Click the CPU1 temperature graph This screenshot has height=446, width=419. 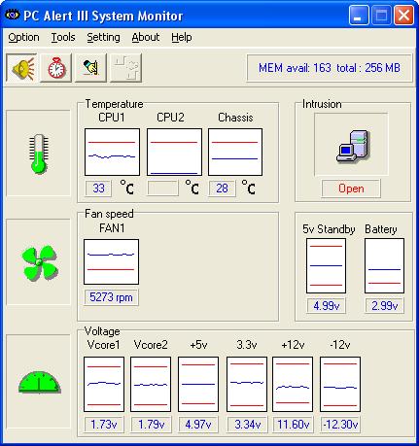pos(112,152)
